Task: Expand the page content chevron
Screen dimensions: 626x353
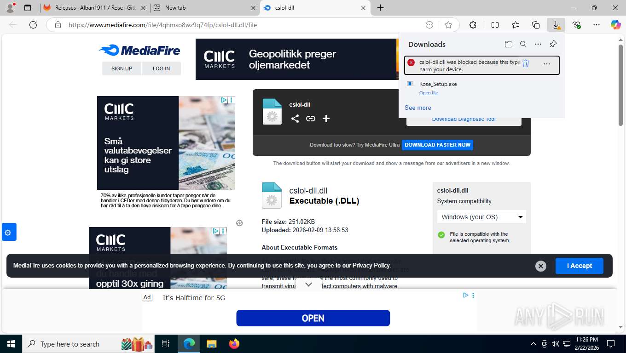Action: [x=308, y=285]
